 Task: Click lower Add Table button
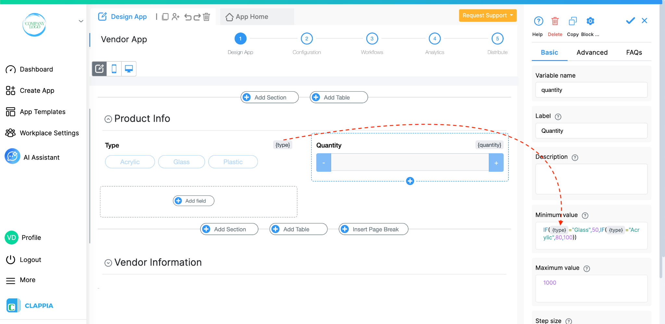[x=298, y=229]
